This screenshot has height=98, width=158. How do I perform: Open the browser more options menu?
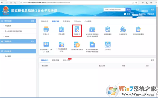click(x=156, y=3)
